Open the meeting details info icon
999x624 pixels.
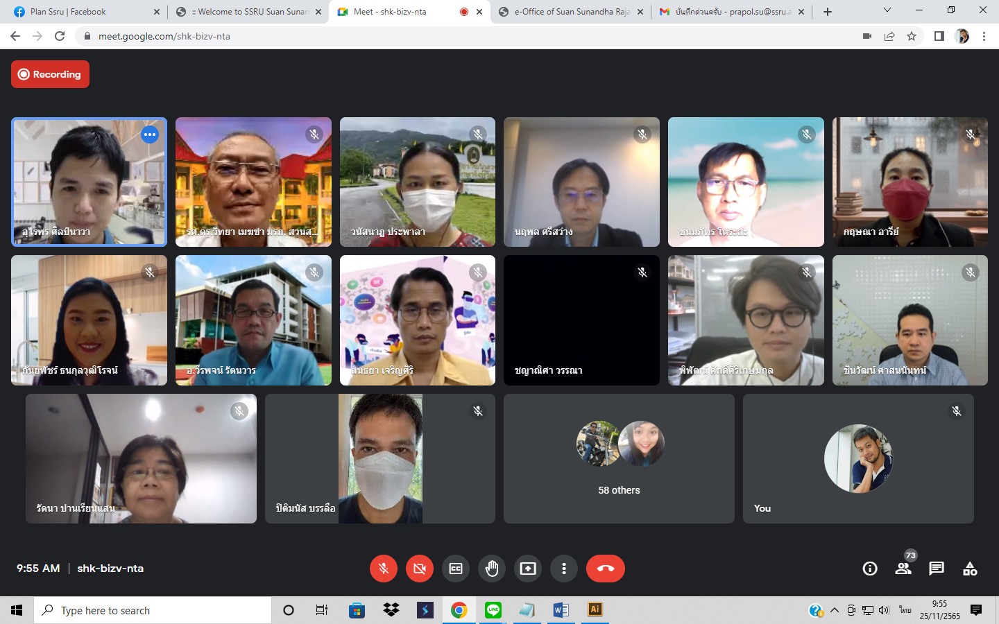coord(869,569)
